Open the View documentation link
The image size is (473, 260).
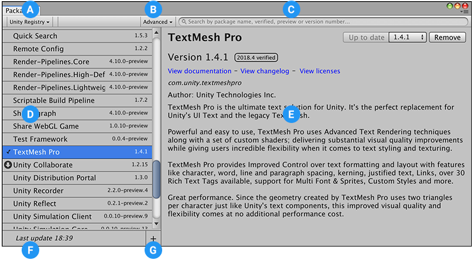[x=199, y=71]
